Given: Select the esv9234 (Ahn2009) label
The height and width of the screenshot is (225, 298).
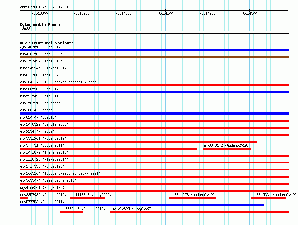Looking at the screenshot, I should [37, 131].
